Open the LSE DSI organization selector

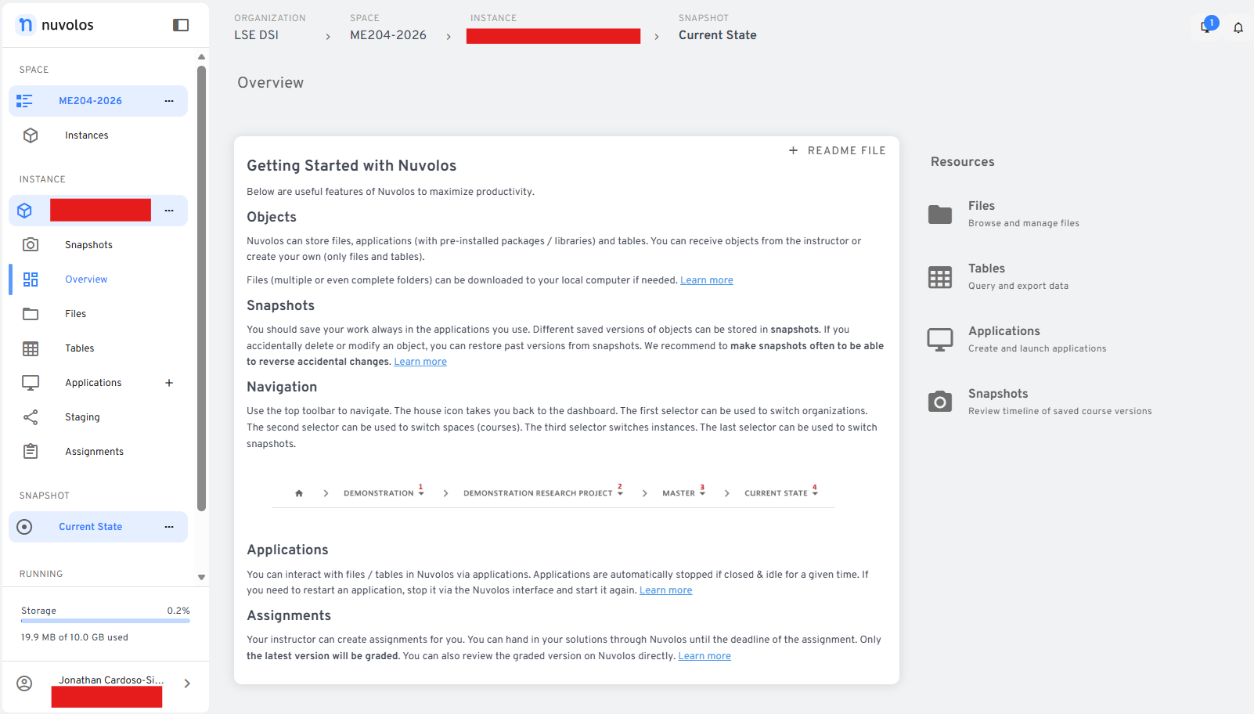click(256, 35)
